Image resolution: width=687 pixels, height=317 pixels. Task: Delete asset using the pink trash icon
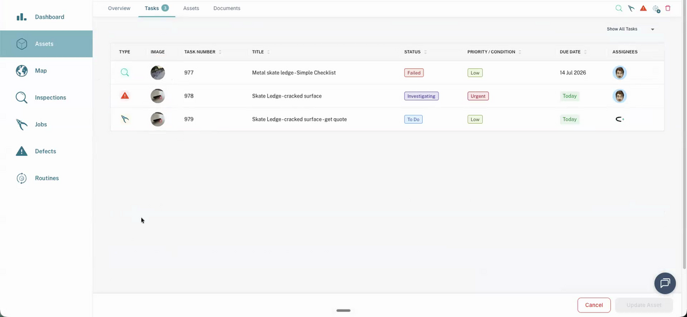coord(668,8)
